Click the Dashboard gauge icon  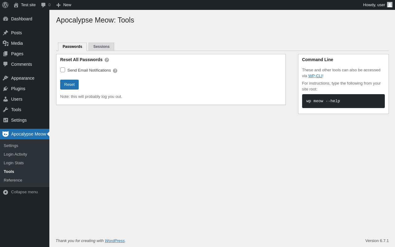pyautogui.click(x=6, y=19)
